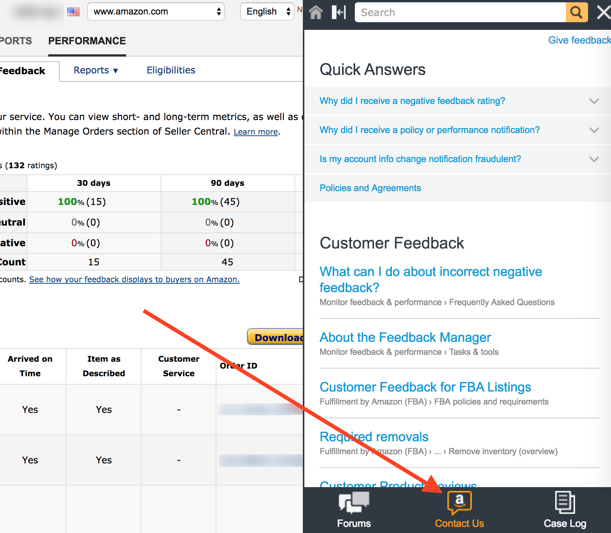Open Customer Feedback for FBA Listings article
The width and height of the screenshot is (611, 533).
425,387
